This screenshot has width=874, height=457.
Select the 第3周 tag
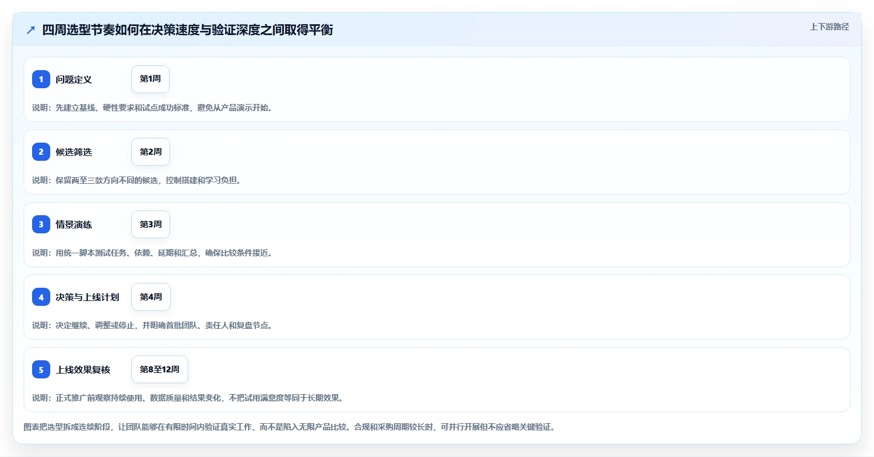coord(151,224)
